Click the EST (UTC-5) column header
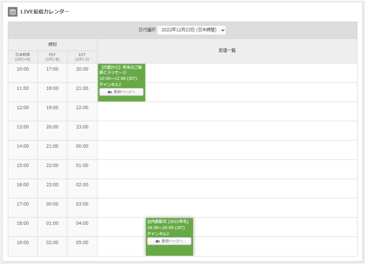 coord(82,56)
